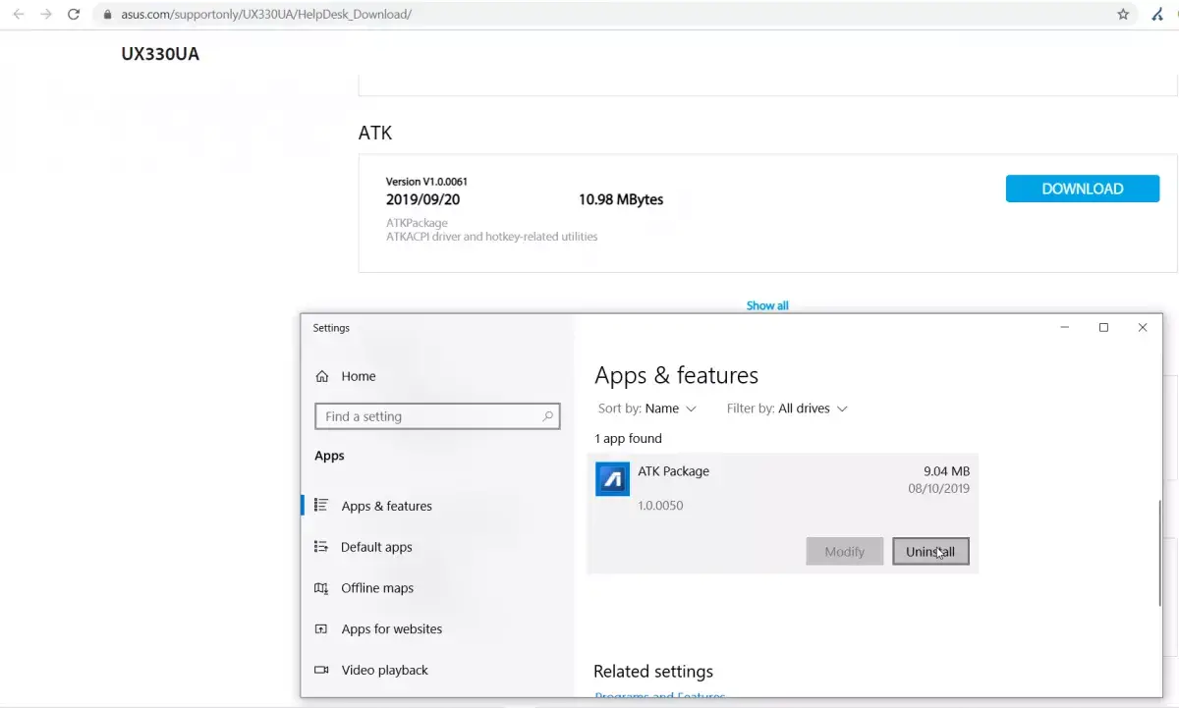Click the Settings window vertical scrollbar
Screen dimensions: 1179x708
tap(1160, 552)
